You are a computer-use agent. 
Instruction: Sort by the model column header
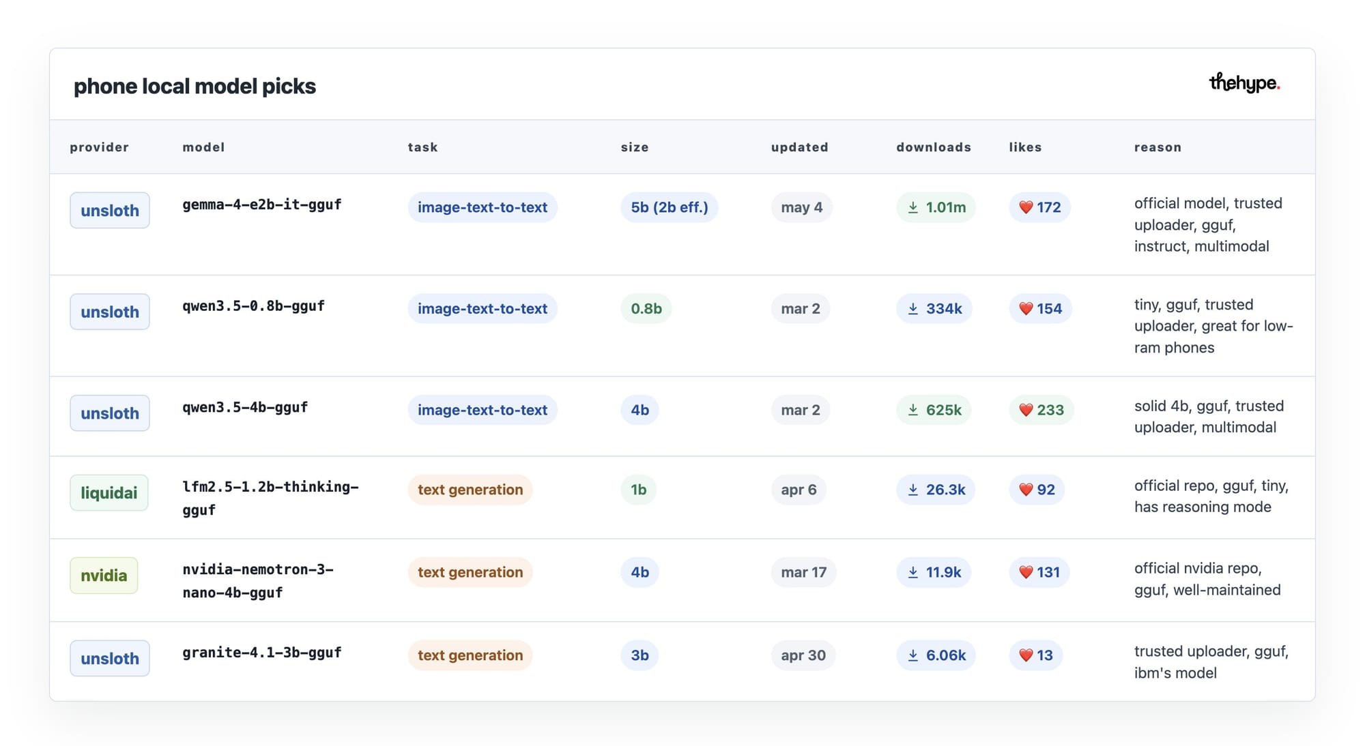tap(203, 147)
